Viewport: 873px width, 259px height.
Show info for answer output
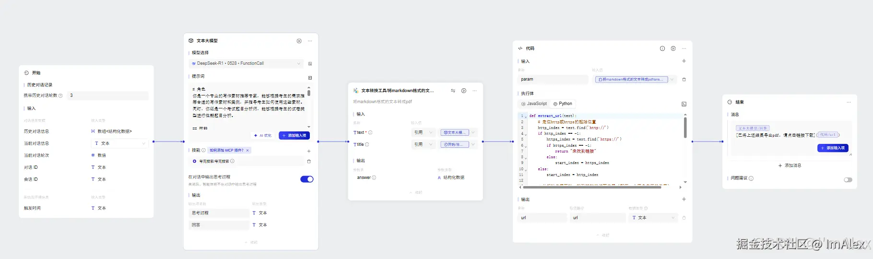(374, 177)
